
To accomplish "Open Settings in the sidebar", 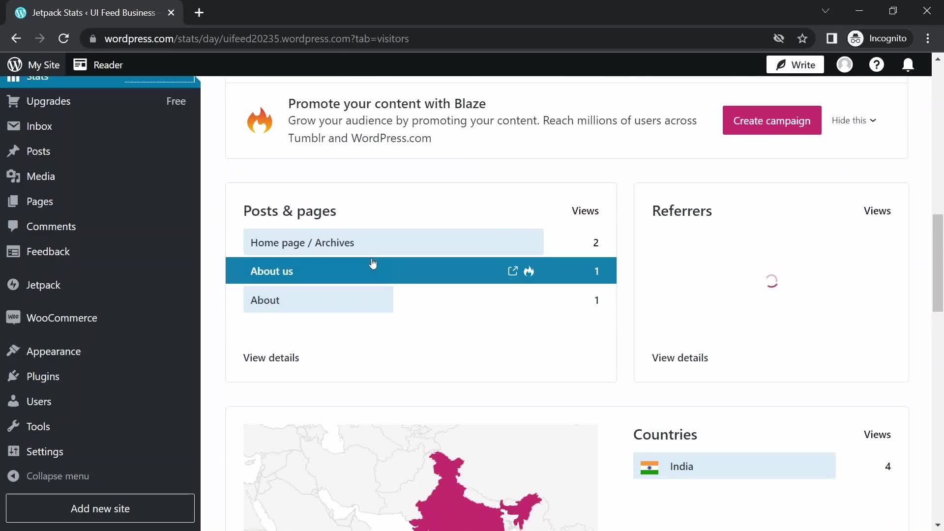I will (x=100, y=452).
